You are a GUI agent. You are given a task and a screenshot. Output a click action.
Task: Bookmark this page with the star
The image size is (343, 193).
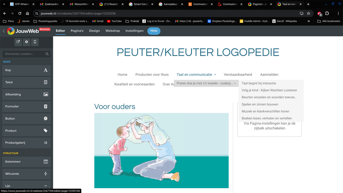(308, 13)
